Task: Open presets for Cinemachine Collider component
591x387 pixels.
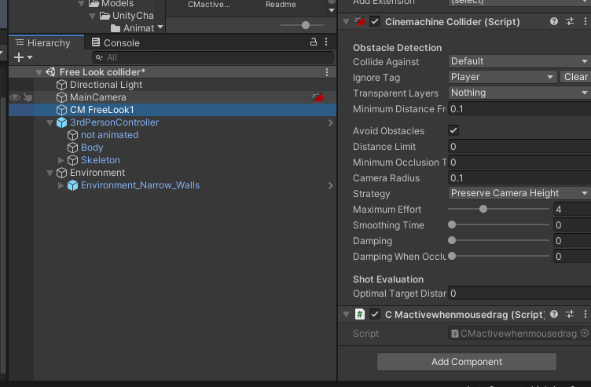Action: tap(570, 21)
